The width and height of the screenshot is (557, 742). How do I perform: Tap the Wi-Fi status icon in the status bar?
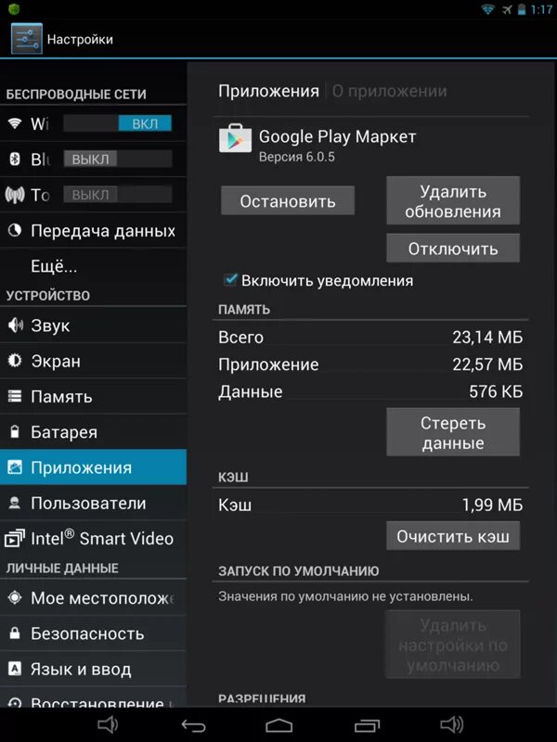click(487, 9)
